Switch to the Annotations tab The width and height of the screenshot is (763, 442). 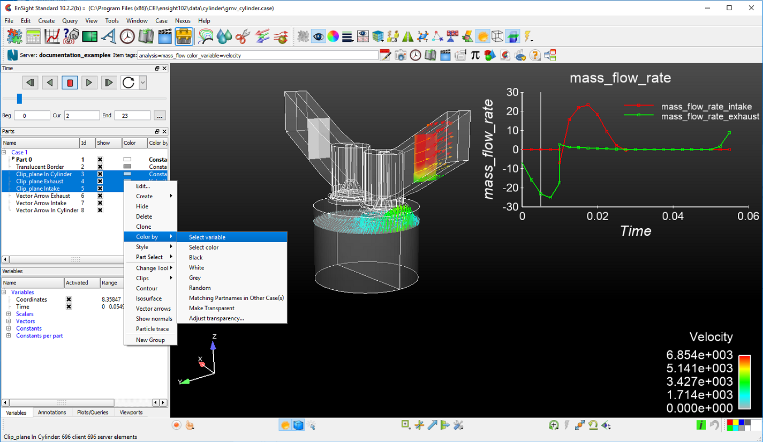coord(52,413)
